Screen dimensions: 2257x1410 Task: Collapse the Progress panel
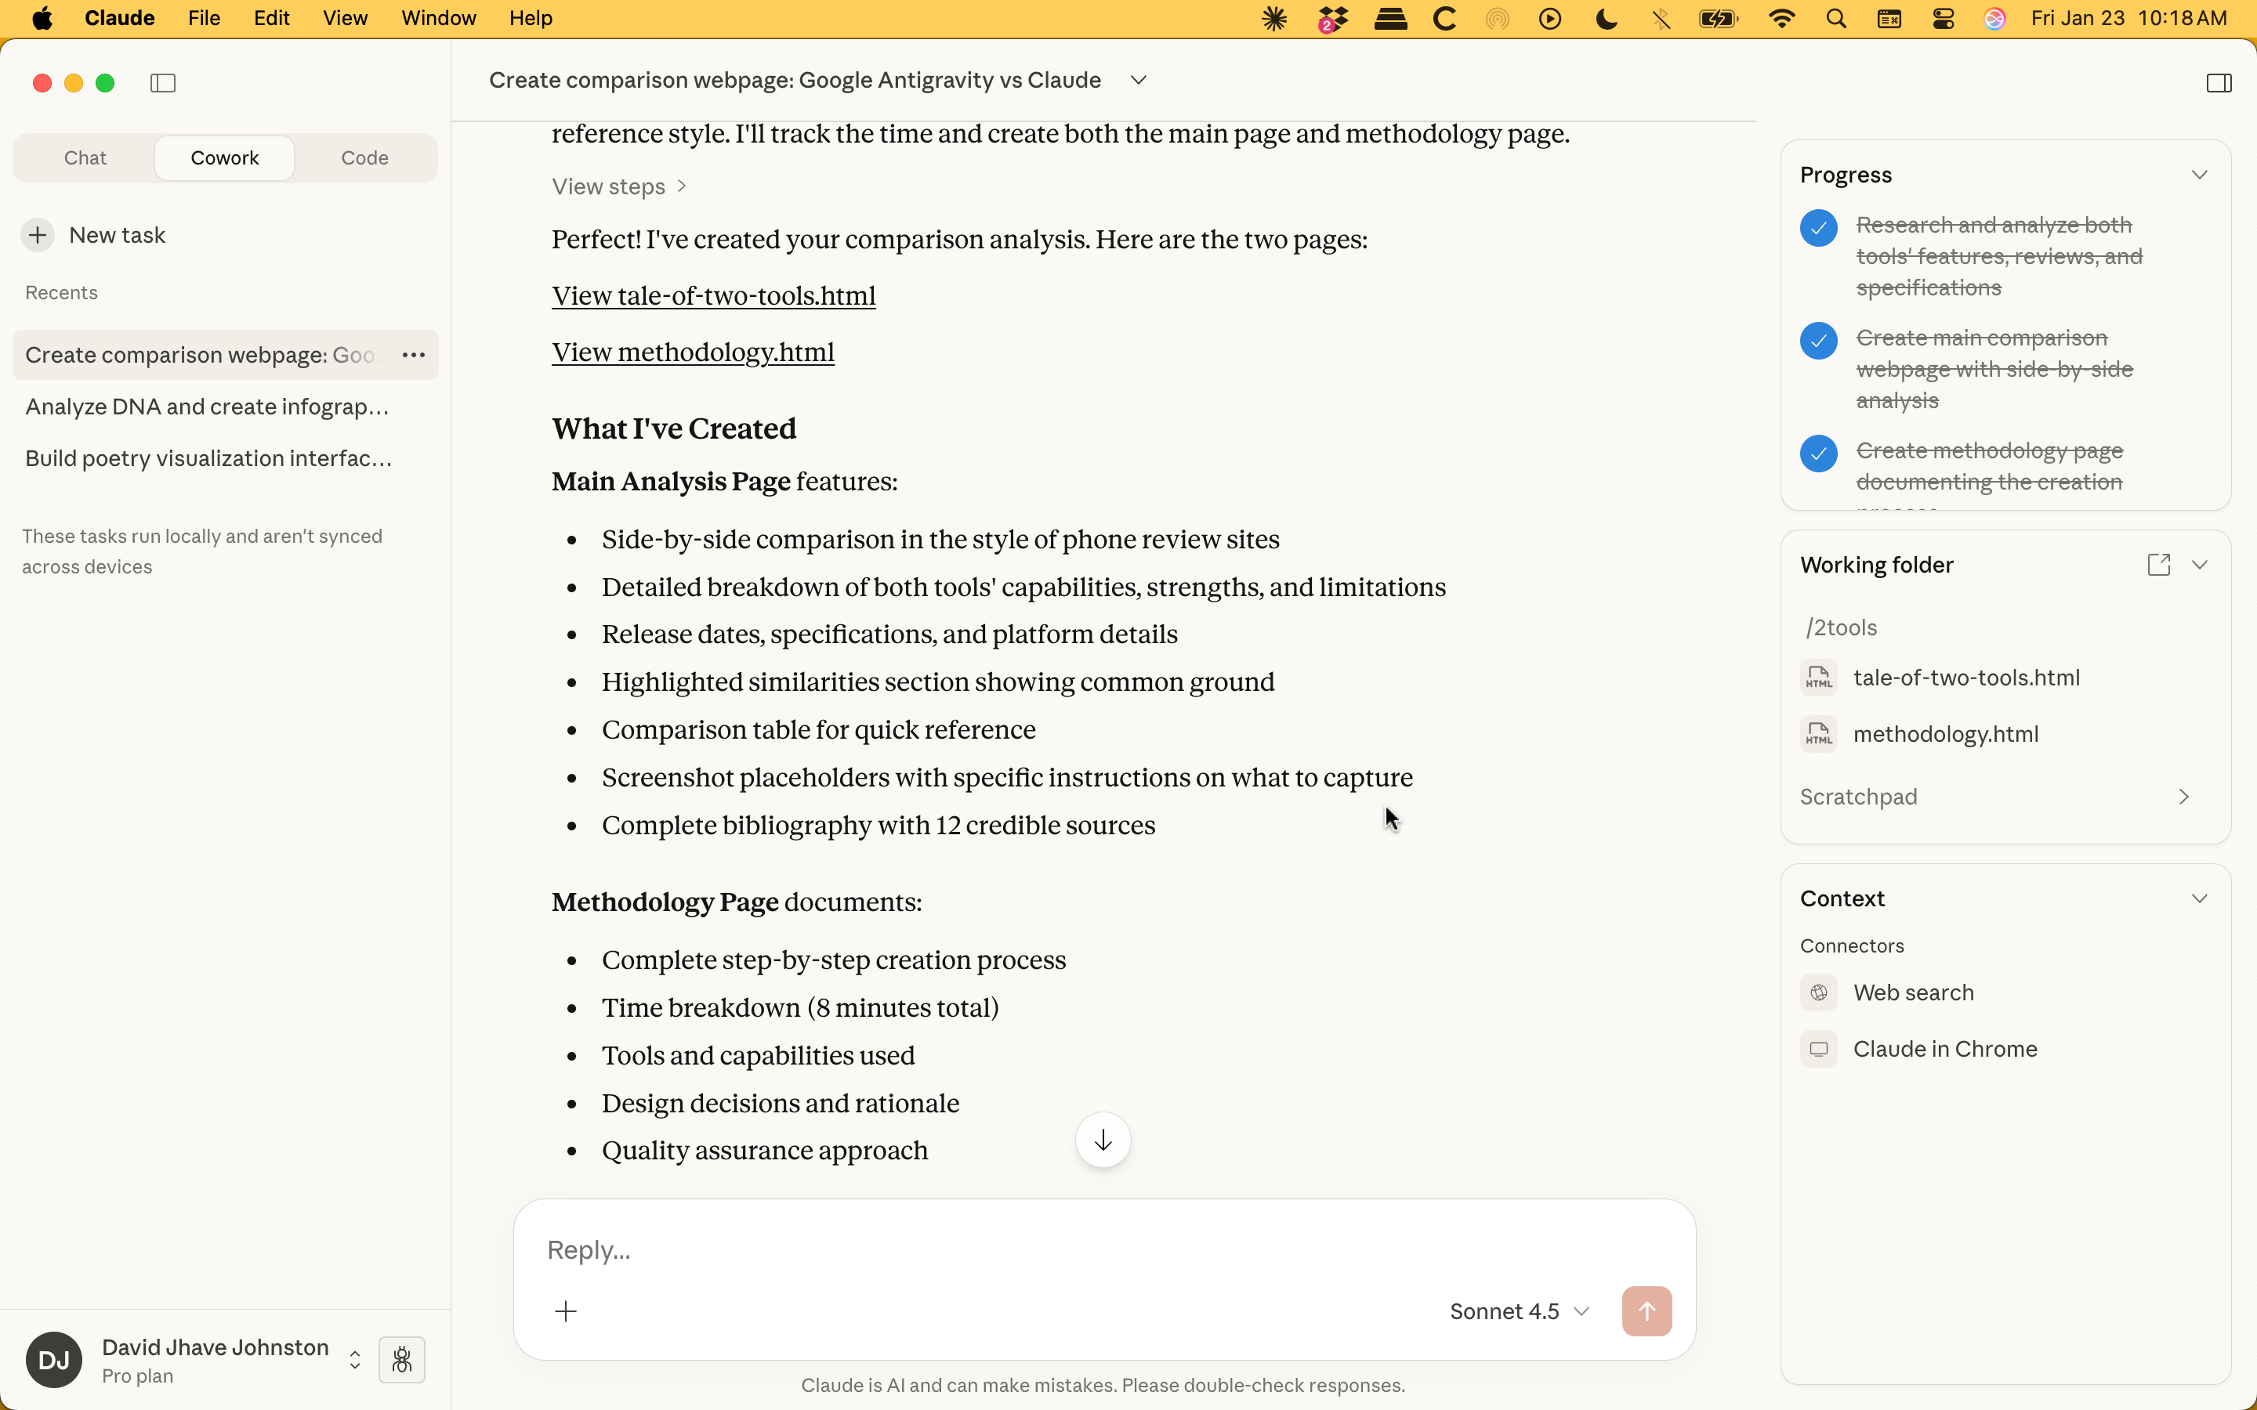click(x=2199, y=173)
